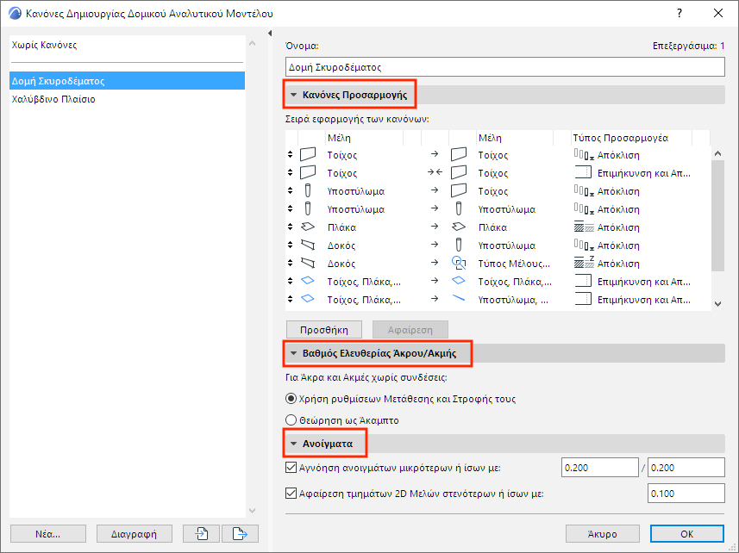Image resolution: width=739 pixels, height=553 pixels.
Task: Toggle Αγνόηση ανοιγμάτων μικρότερων checkbox
Action: pyautogui.click(x=291, y=468)
